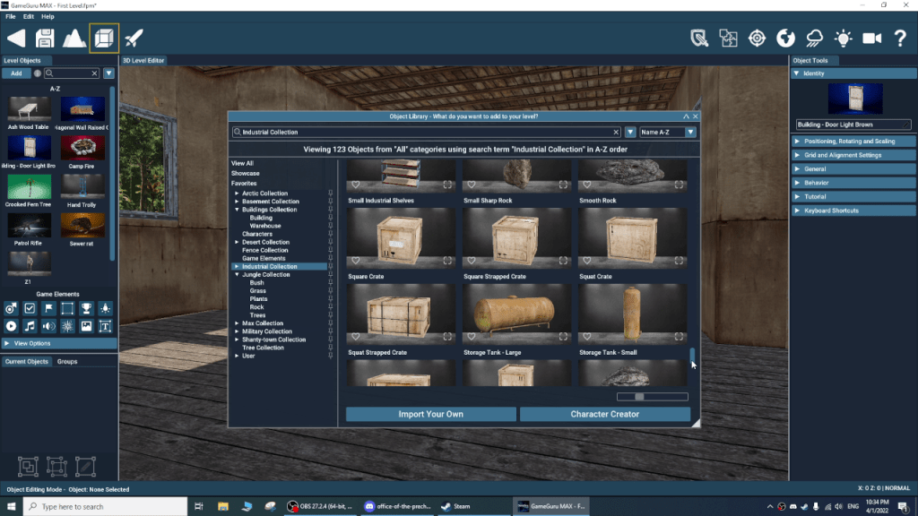
Task: Open the video camera icon in toolbar
Action: coord(871,38)
